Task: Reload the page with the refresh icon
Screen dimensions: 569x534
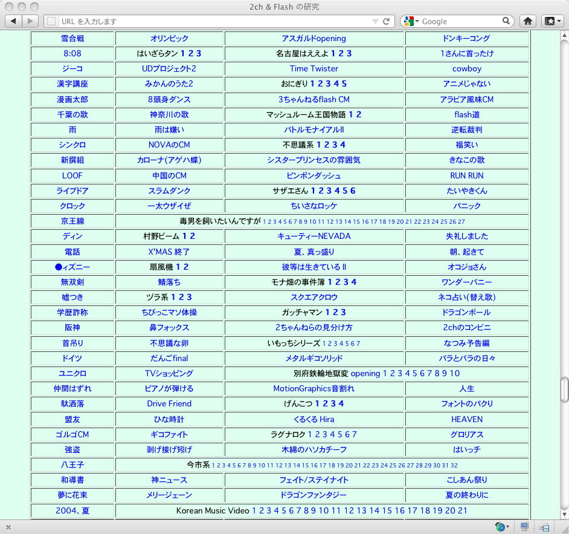Action: (x=387, y=21)
